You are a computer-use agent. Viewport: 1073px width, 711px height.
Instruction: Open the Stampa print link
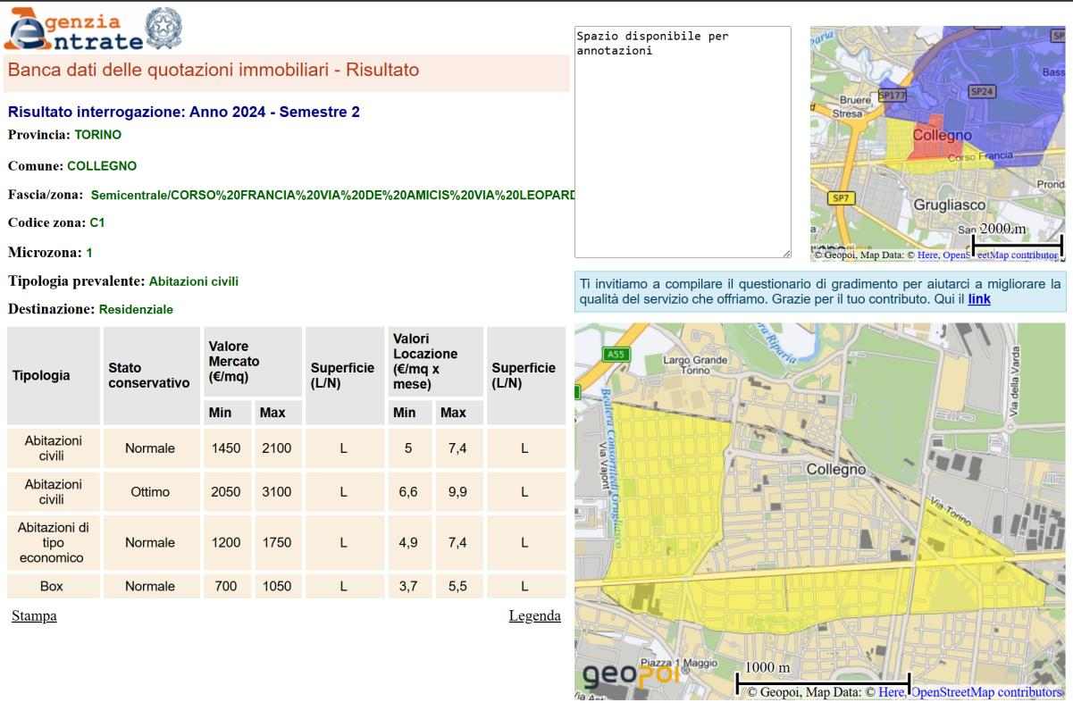34,616
